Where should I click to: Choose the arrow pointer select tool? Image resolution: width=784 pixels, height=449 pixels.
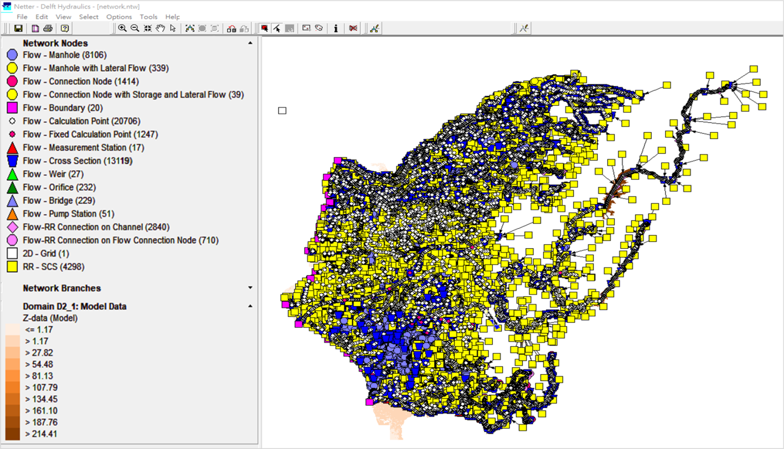tap(173, 28)
